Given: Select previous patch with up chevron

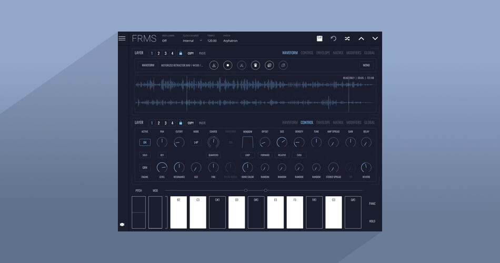Looking at the screenshot, I should (361, 38).
